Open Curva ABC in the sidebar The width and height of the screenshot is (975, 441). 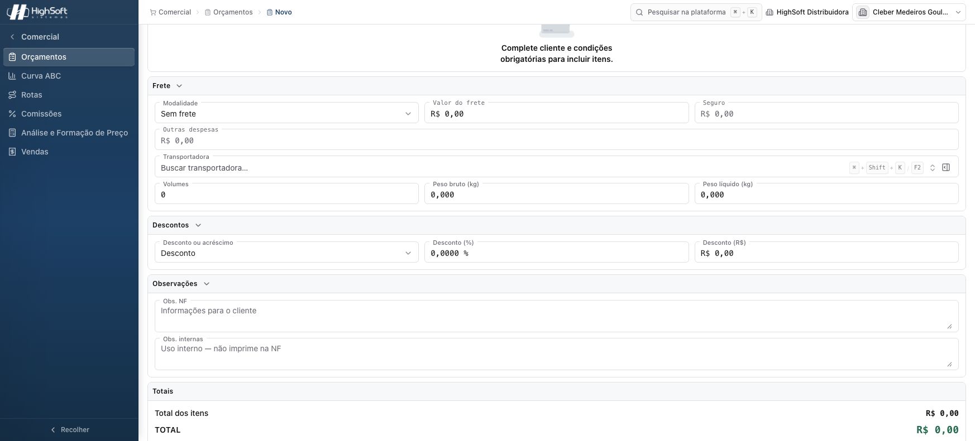pyautogui.click(x=69, y=76)
